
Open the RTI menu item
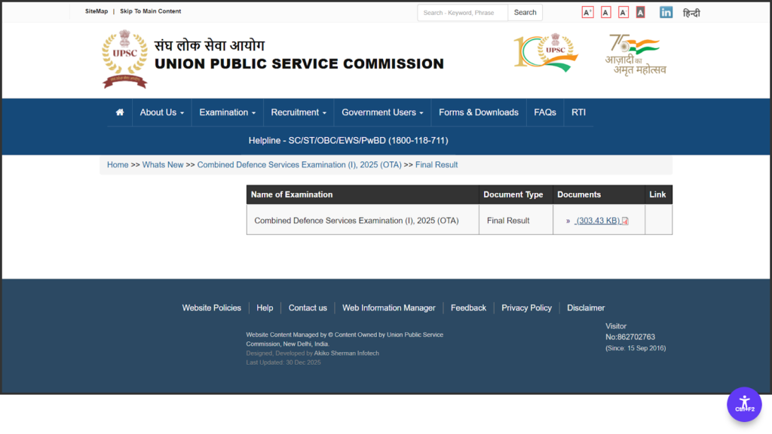click(x=578, y=112)
